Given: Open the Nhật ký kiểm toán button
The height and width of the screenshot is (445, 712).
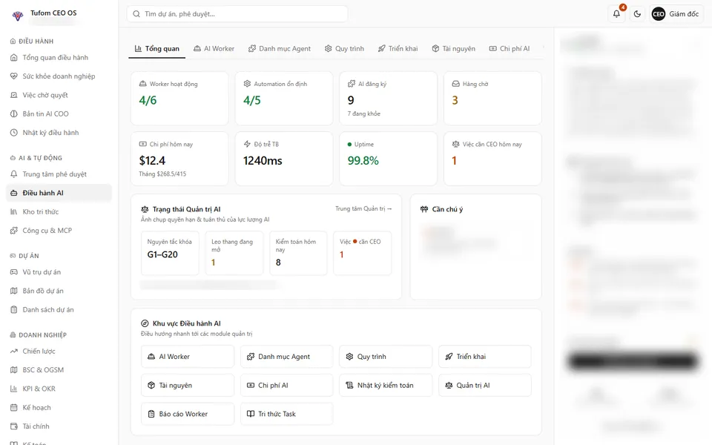Looking at the screenshot, I should point(386,385).
